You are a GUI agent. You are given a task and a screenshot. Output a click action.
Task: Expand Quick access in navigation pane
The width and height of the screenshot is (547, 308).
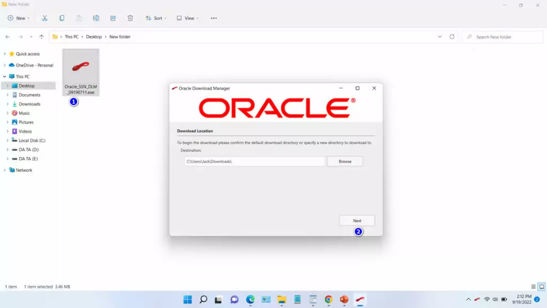4,54
